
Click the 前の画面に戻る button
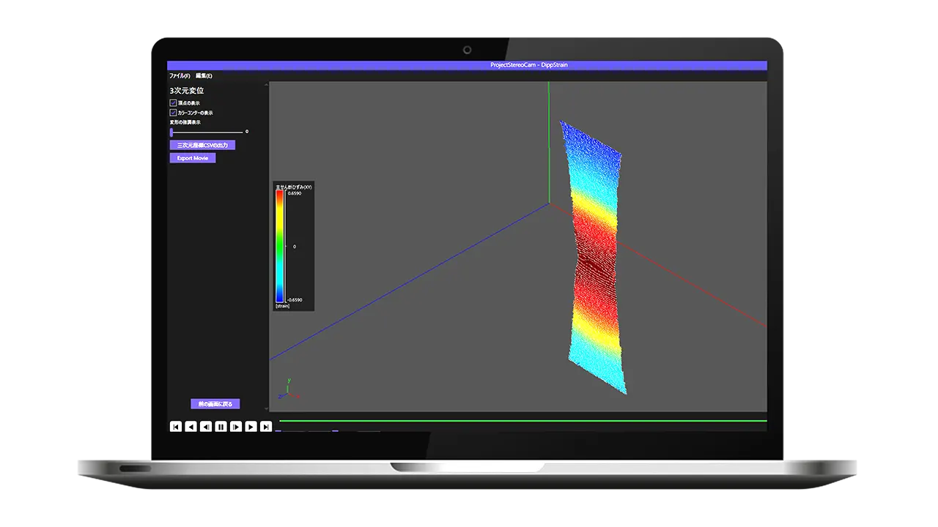(x=215, y=404)
